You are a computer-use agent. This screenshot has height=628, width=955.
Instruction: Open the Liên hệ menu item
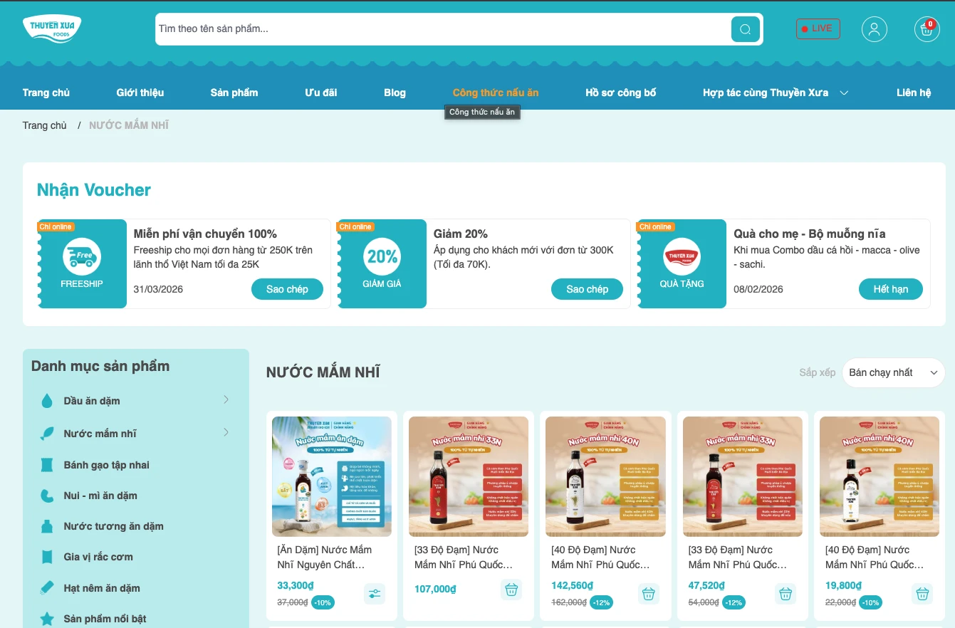click(x=914, y=93)
